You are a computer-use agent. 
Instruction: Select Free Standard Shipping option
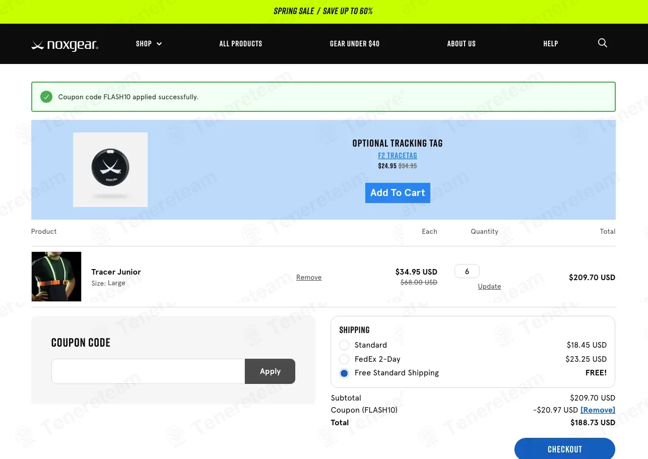point(344,373)
